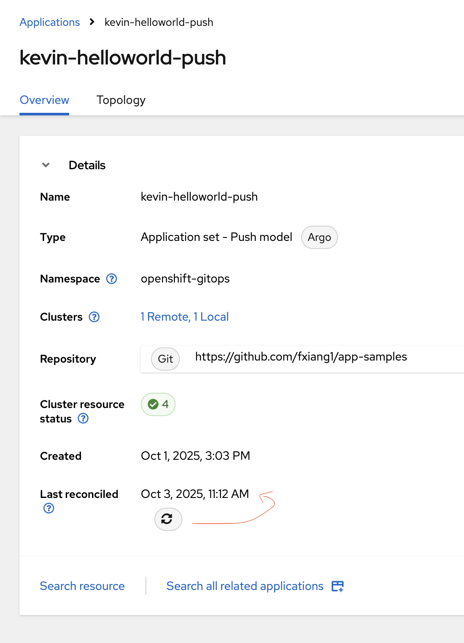Click the Git label badge
464x643 pixels.
[165, 359]
